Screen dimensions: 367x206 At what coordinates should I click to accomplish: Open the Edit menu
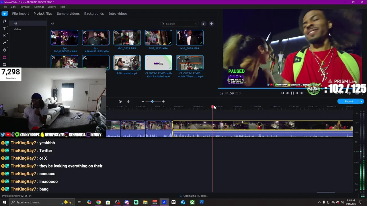point(13,7)
